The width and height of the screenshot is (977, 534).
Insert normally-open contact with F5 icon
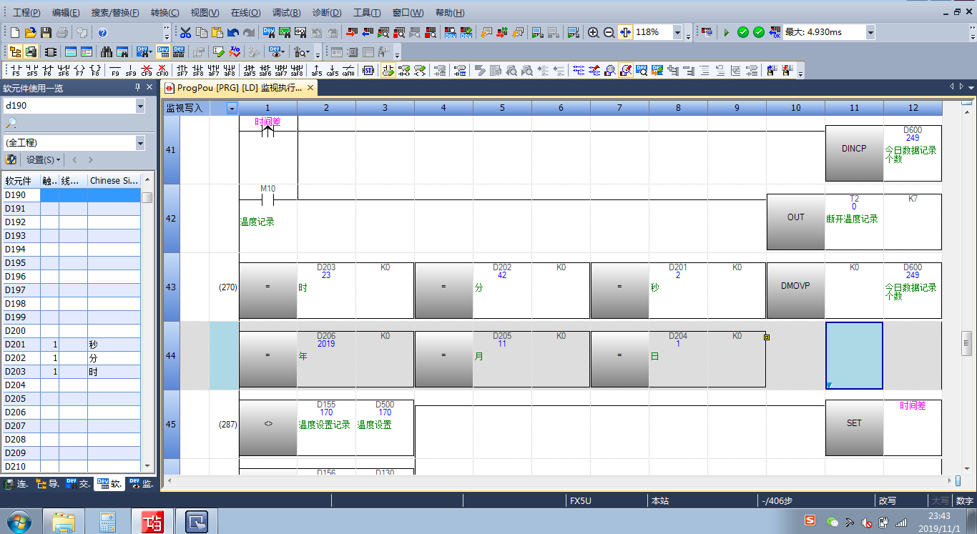click(16, 70)
